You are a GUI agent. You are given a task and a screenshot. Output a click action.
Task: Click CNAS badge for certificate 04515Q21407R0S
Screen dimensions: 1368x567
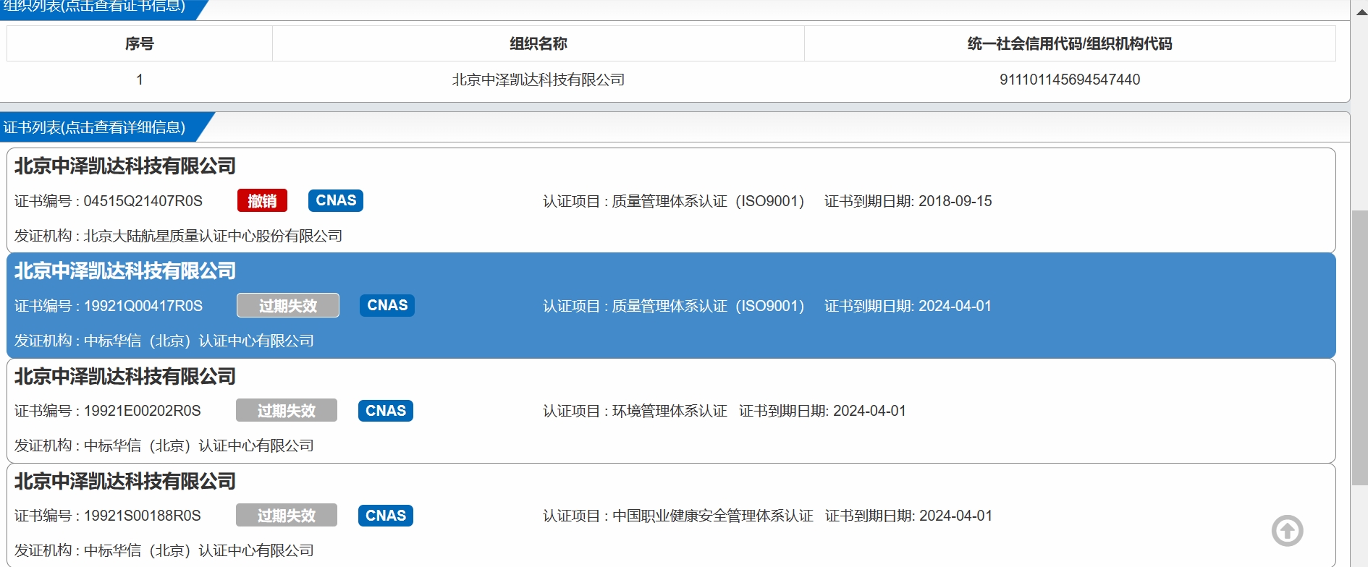click(x=336, y=200)
